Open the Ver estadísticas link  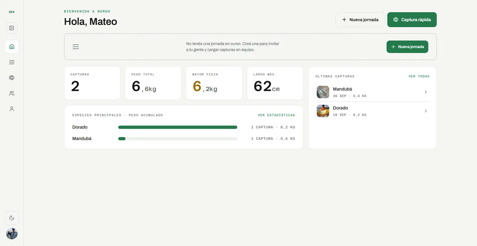point(276,115)
